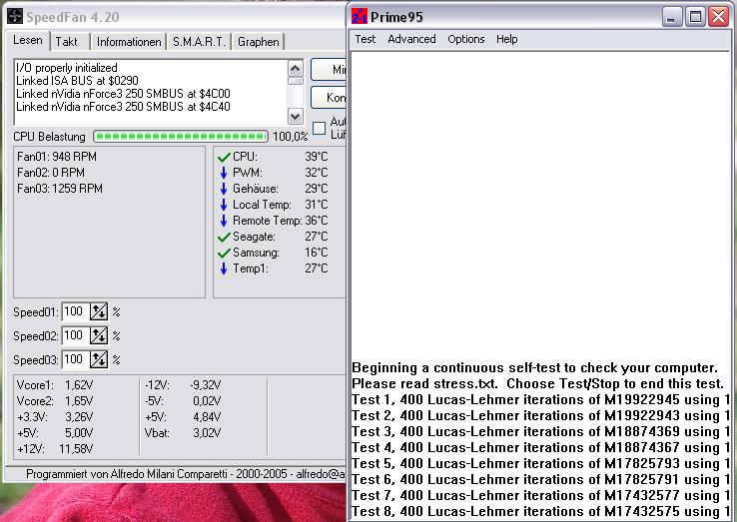This screenshot has height=522, width=737.
Task: Click the 'Fan03: 1259 RPM' reading
Action: pyautogui.click(x=60, y=189)
